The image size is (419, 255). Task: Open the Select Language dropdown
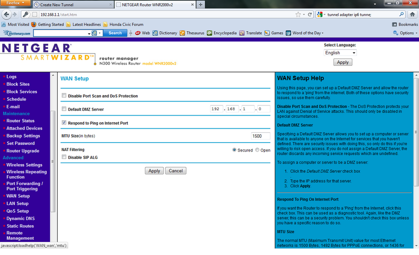point(340,53)
